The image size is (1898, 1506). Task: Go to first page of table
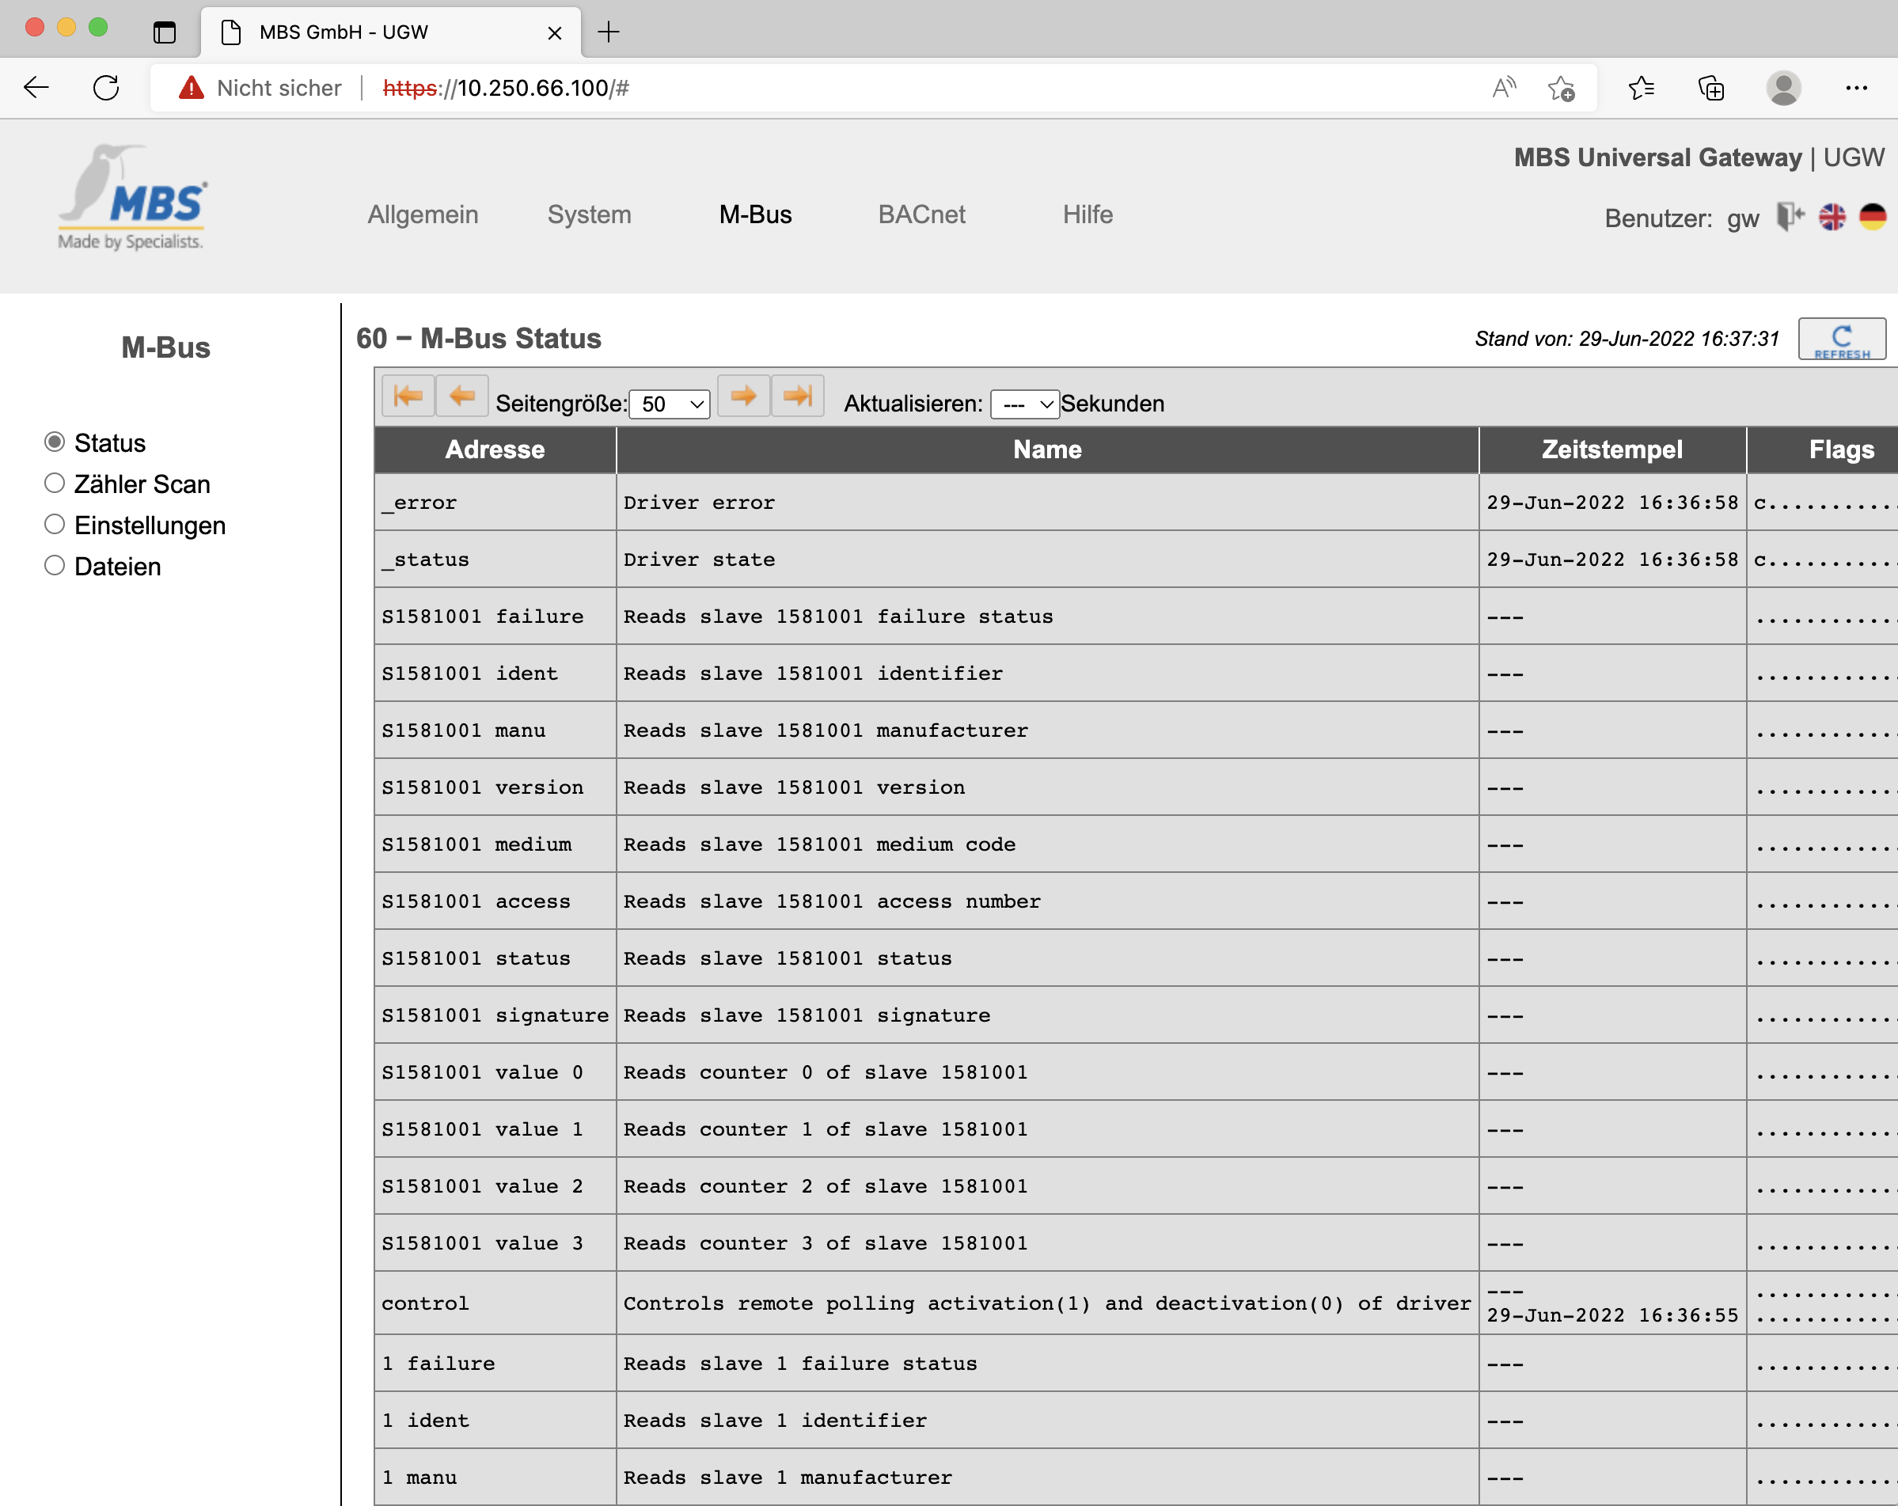coord(408,396)
